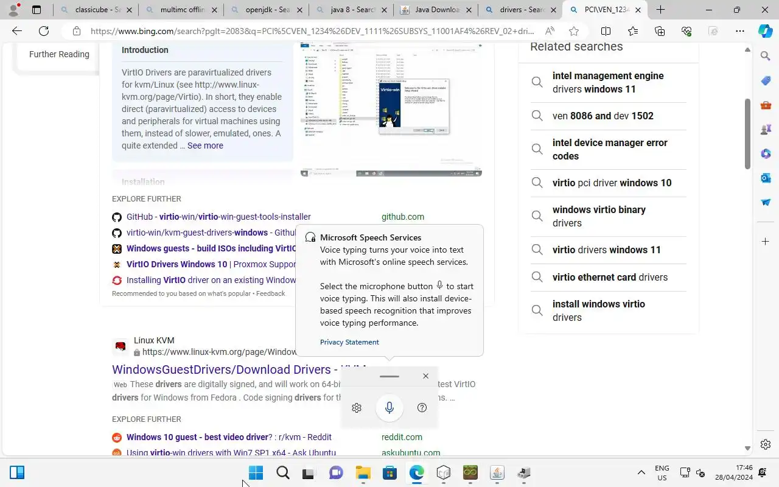This screenshot has width=779, height=487.
Task: Switch to the drivers search tab
Action: pos(520,10)
